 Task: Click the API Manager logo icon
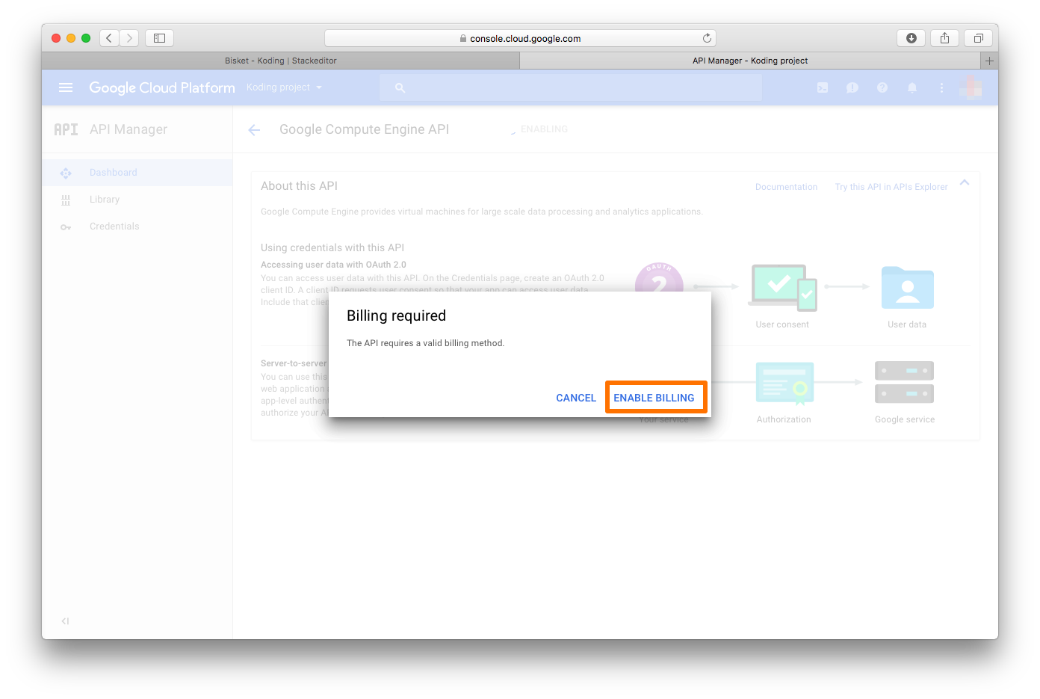(x=66, y=129)
